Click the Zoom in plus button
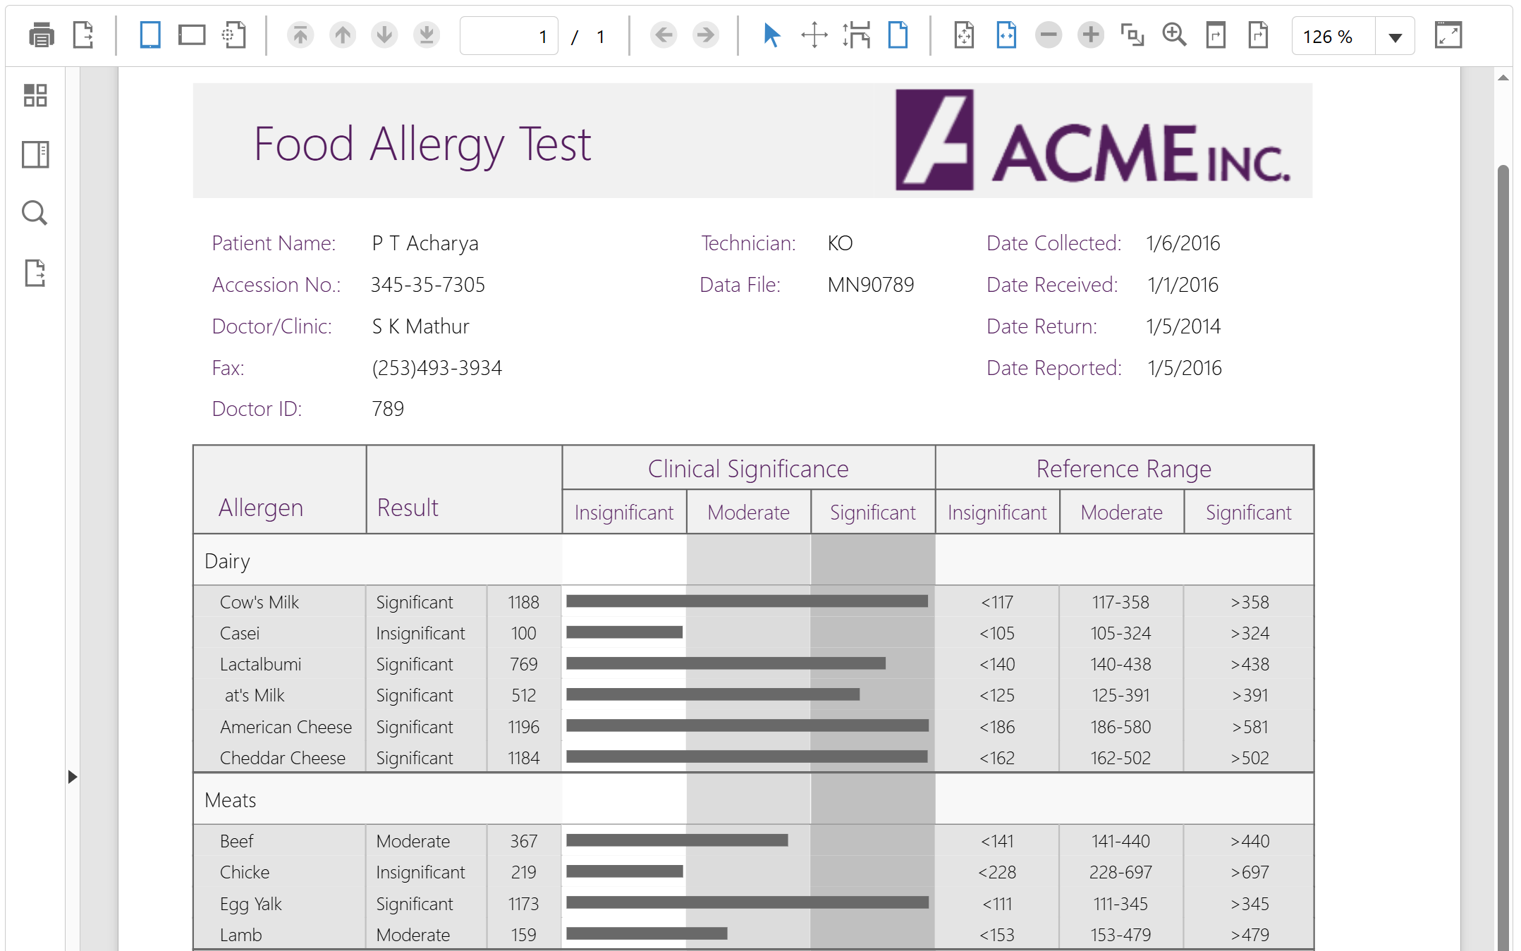 (1090, 35)
